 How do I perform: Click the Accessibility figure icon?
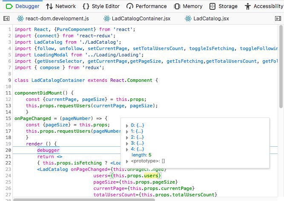(x=247, y=6)
